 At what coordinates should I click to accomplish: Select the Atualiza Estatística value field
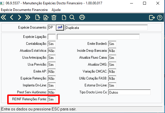pyautogui.click(x=52, y=51)
